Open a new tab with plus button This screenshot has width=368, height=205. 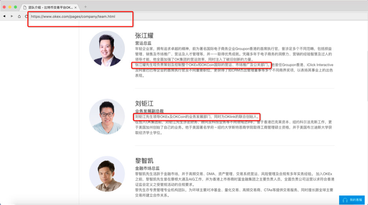pos(85,7)
